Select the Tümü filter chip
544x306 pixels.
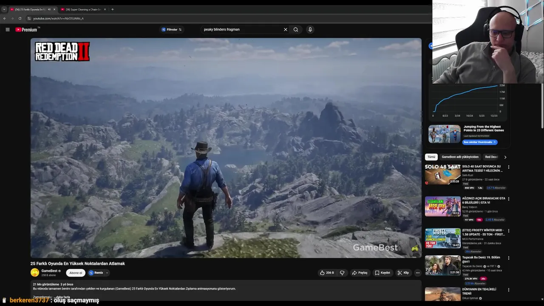(431, 157)
